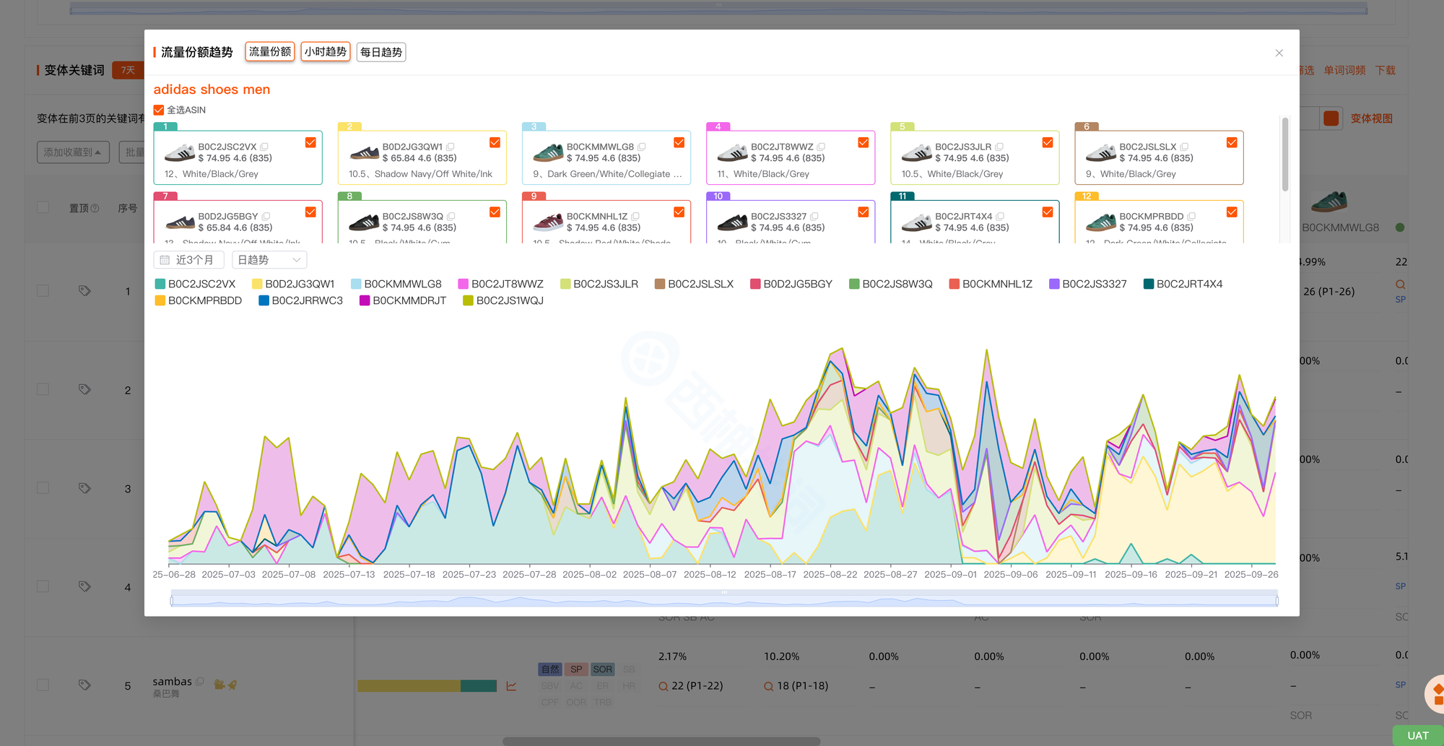
Task: Uncheck the 全选ASIN checkbox
Action: [159, 110]
